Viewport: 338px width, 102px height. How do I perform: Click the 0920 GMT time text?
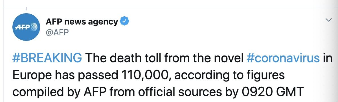click(x=273, y=92)
